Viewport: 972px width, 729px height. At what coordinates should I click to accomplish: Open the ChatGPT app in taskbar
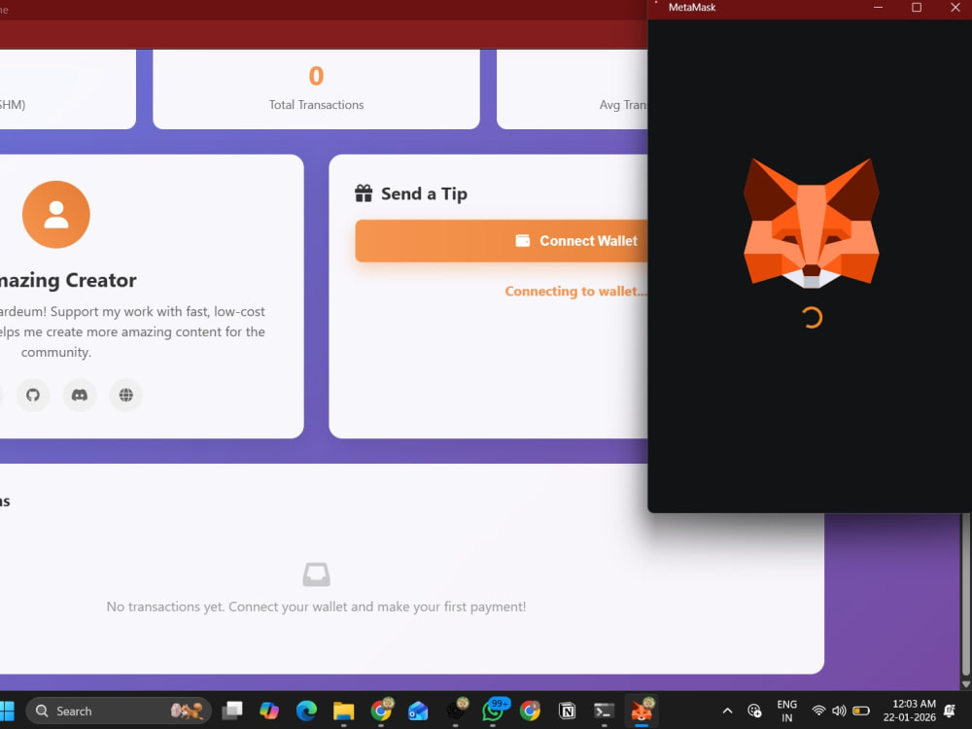pyautogui.click(x=457, y=711)
